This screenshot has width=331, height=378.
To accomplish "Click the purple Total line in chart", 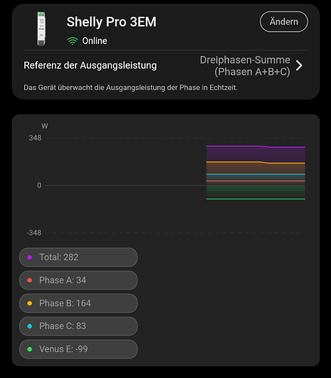I will (x=234, y=146).
